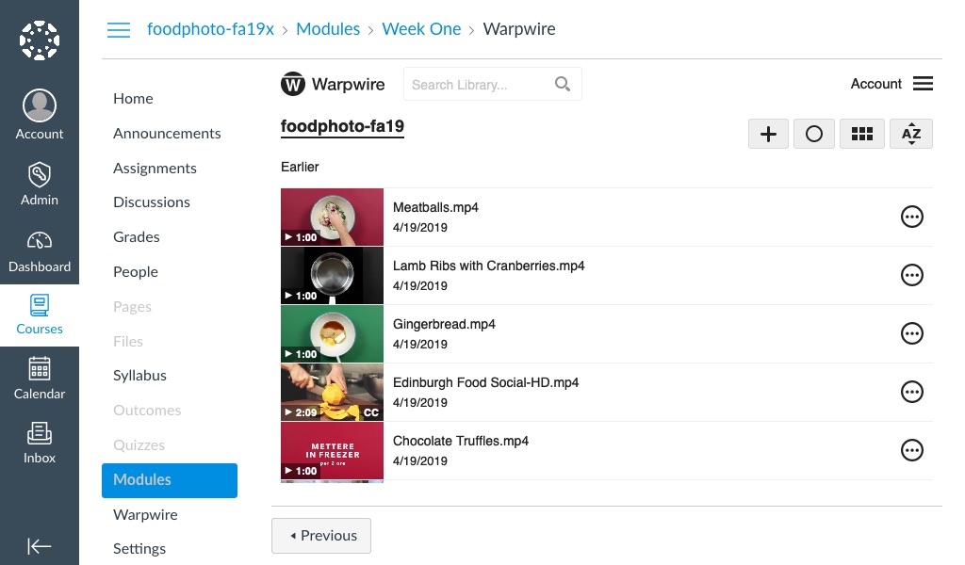This screenshot has height=565, width=965.
Task: Click the plus add media button
Action: coord(768,134)
